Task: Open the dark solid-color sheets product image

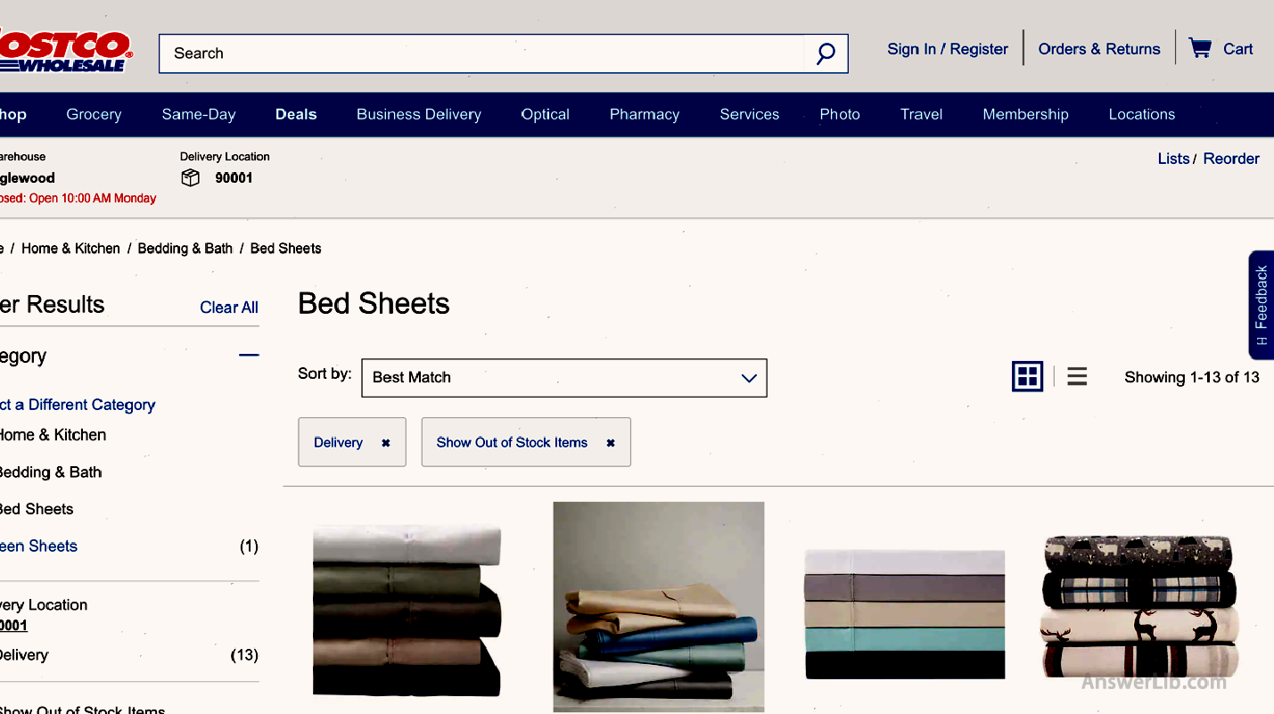Action: tap(407, 611)
